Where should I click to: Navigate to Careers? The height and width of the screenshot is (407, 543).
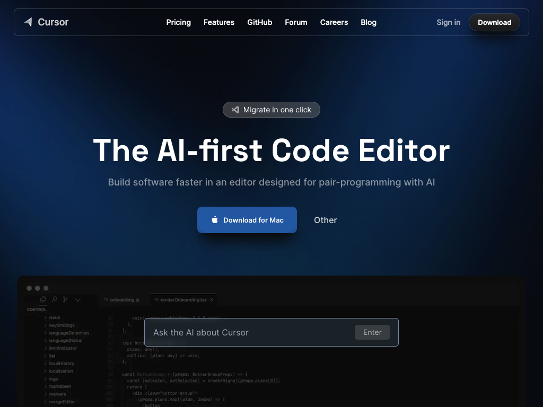point(334,22)
